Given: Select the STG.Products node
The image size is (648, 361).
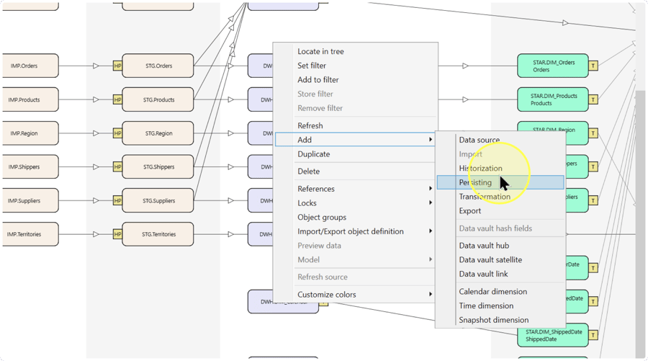Looking at the screenshot, I should click(158, 99).
